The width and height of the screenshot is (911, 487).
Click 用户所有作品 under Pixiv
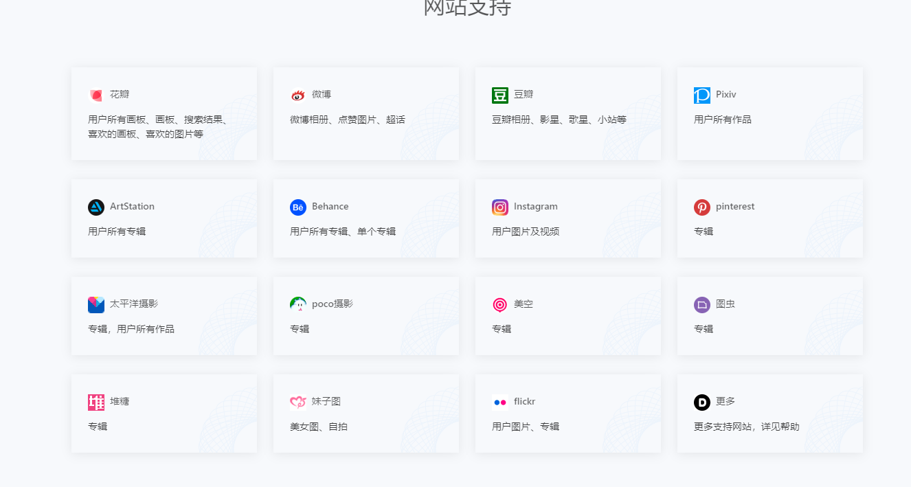tap(723, 120)
